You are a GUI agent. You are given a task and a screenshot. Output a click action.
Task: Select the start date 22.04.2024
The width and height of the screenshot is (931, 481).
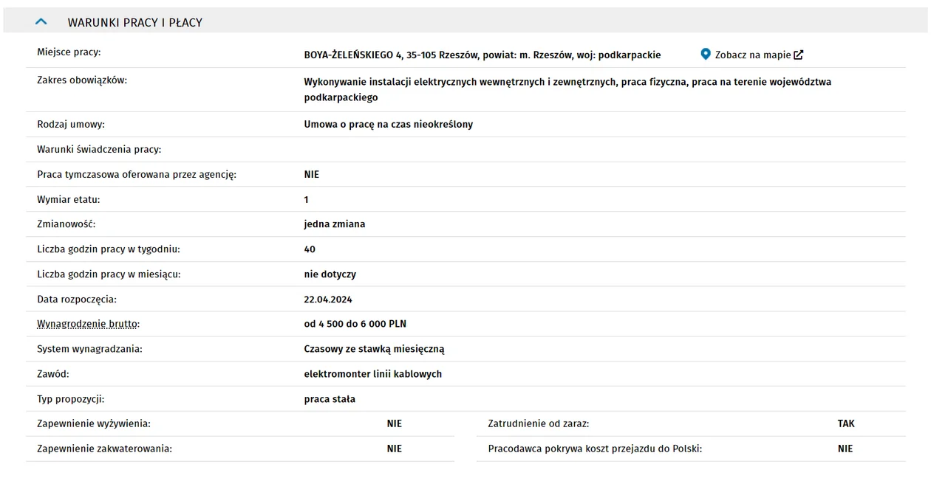(328, 299)
